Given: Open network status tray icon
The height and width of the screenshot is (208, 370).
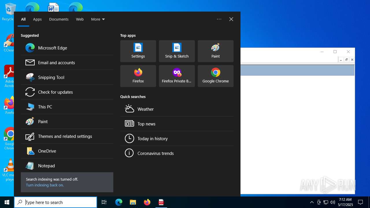Looking at the screenshot, I should pos(326,202).
